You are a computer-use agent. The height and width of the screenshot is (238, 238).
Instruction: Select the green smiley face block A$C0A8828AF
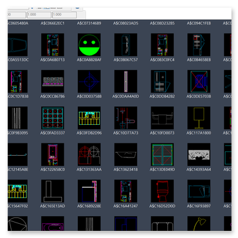coord(89,45)
